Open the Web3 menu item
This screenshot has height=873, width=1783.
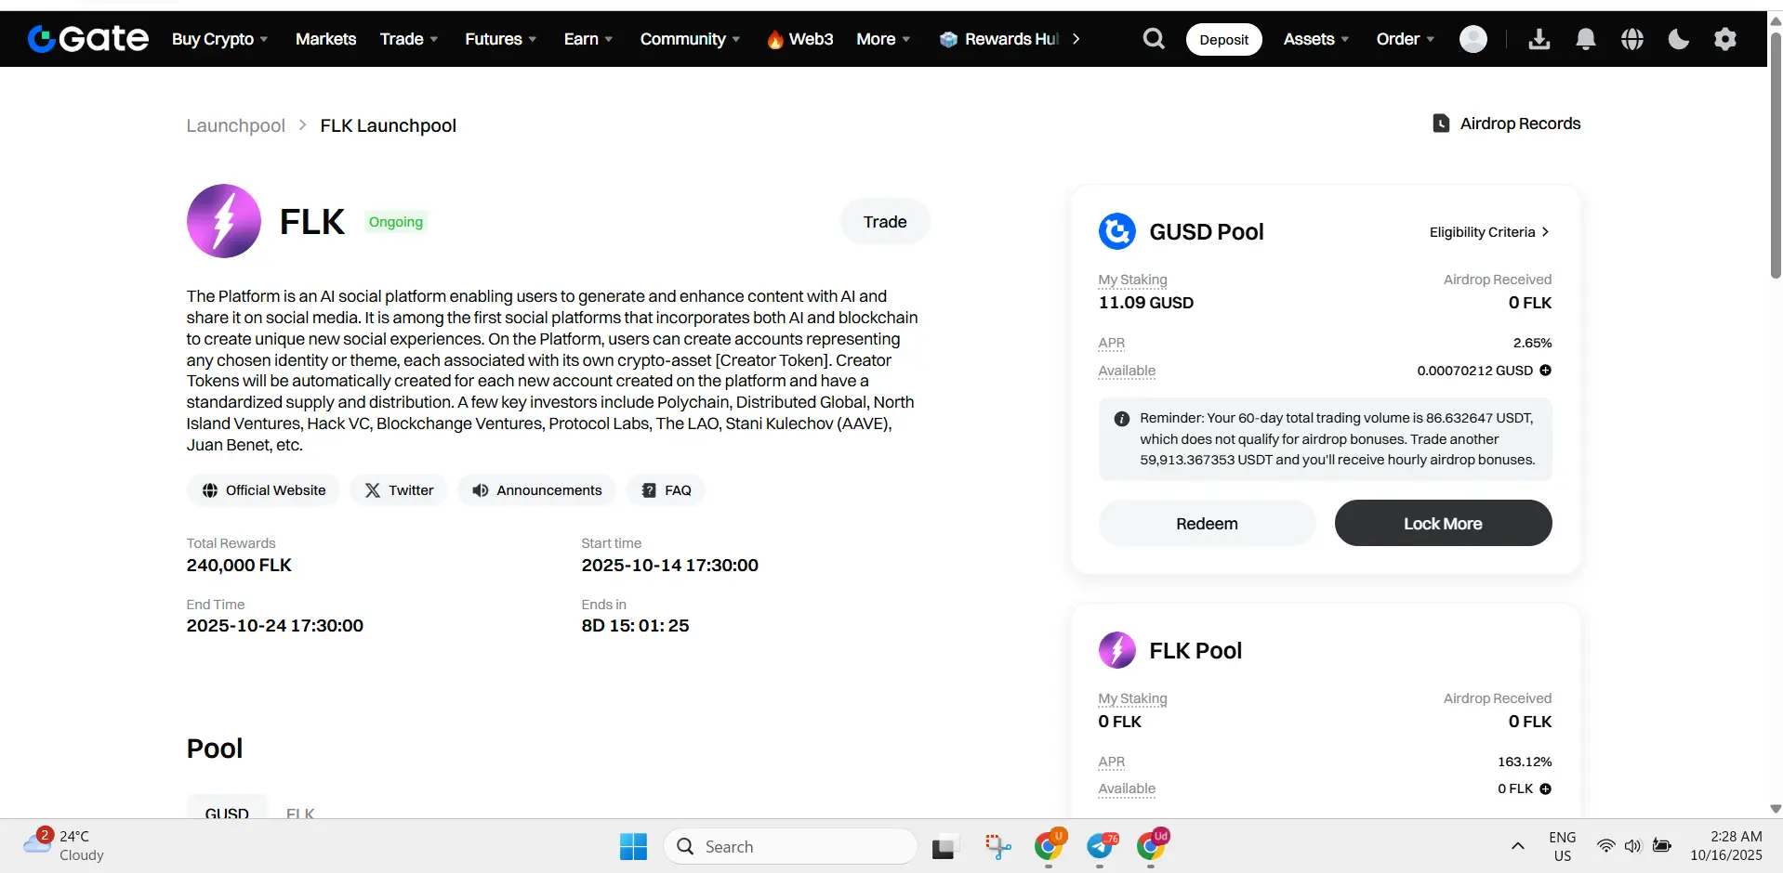pyautogui.click(x=800, y=39)
